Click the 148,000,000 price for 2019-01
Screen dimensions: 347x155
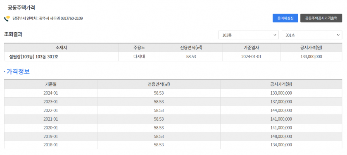point(281,136)
